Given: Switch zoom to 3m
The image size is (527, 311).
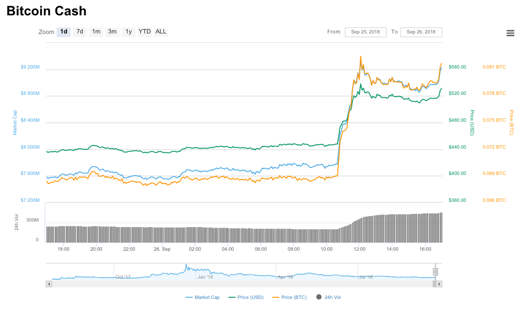Looking at the screenshot, I should (x=112, y=32).
